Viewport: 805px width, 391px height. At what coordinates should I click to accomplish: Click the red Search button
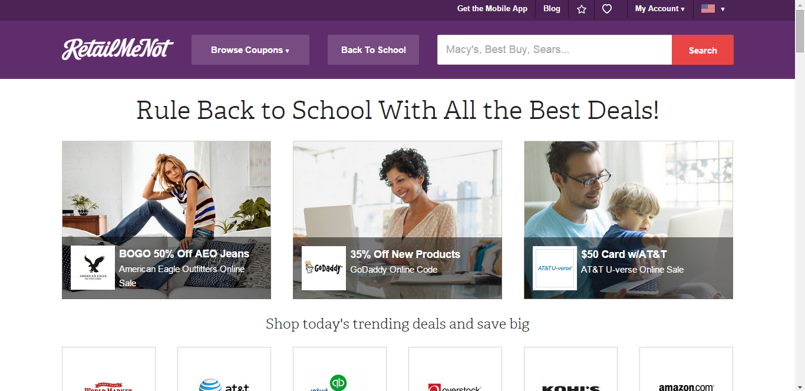(702, 50)
